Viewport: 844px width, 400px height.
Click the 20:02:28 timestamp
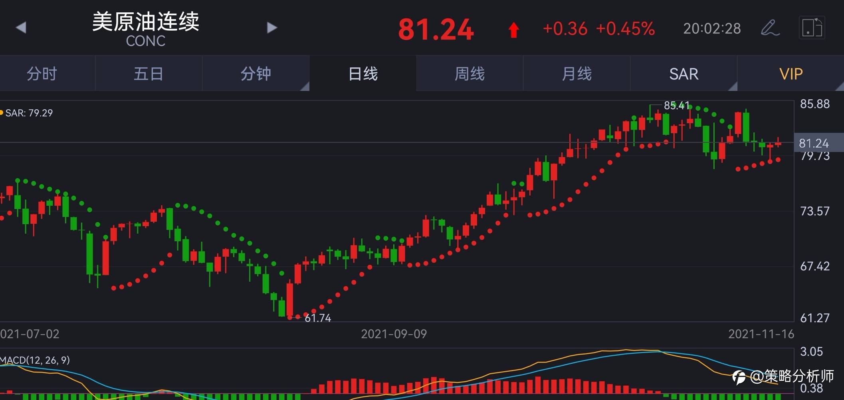click(712, 28)
